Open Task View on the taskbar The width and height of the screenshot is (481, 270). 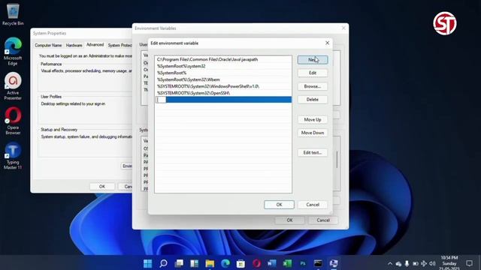[x=179, y=263]
